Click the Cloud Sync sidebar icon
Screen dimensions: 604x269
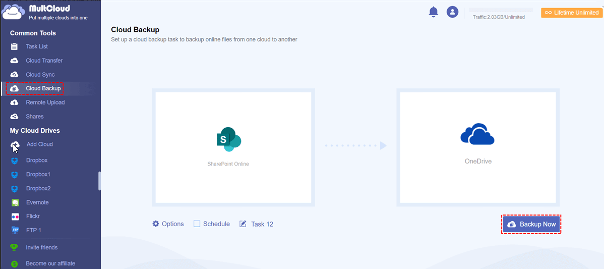click(14, 74)
